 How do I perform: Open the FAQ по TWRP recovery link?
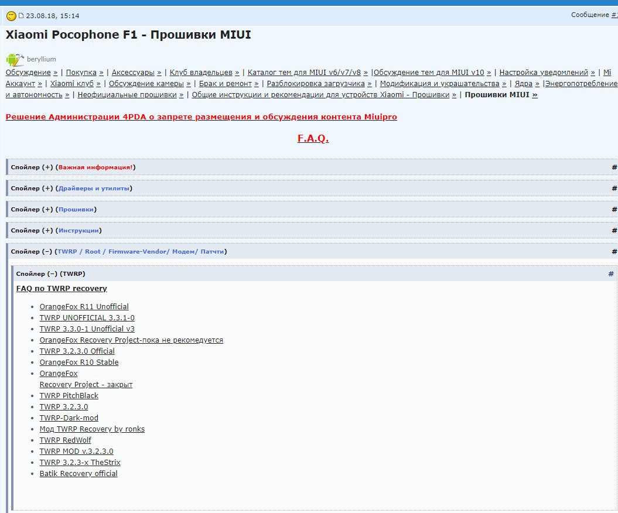(x=62, y=288)
